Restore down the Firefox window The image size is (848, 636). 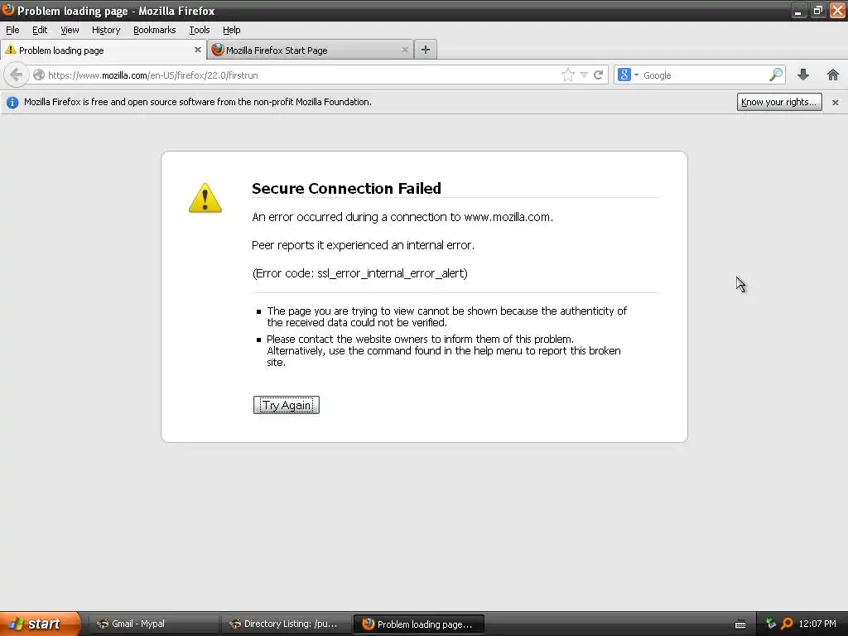[817, 10]
